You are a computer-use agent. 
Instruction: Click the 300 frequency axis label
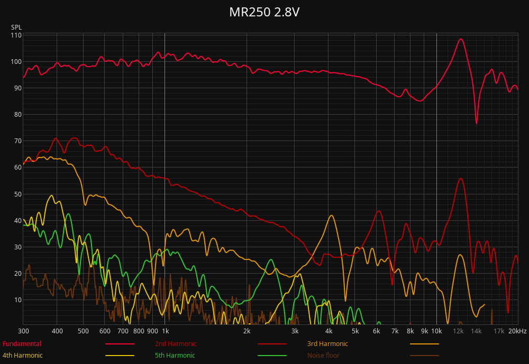tap(23, 331)
